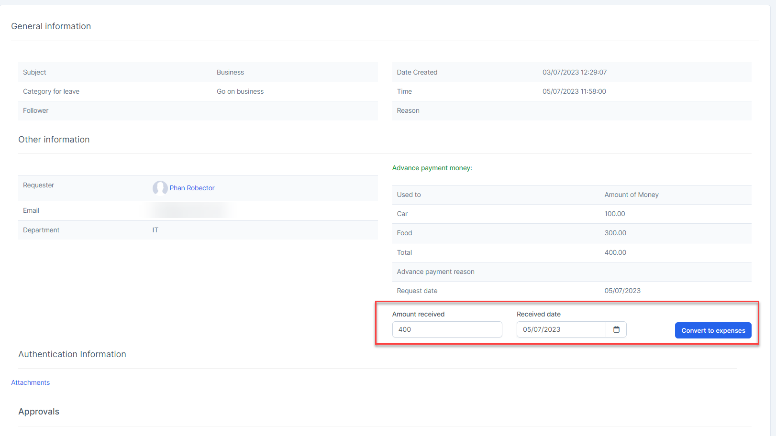Viewport: 776px width, 436px height.
Task: Focus the Amount received input field
Action: click(447, 329)
